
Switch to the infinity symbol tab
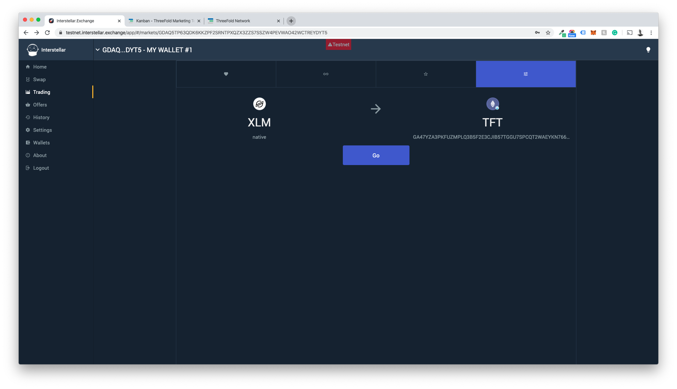coord(326,74)
